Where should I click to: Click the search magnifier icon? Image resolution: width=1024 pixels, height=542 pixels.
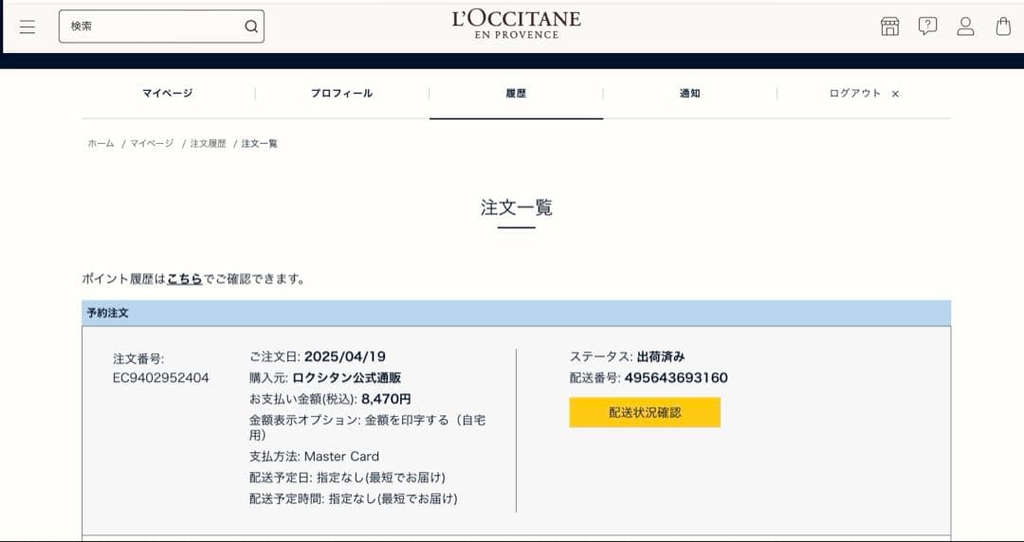point(251,27)
